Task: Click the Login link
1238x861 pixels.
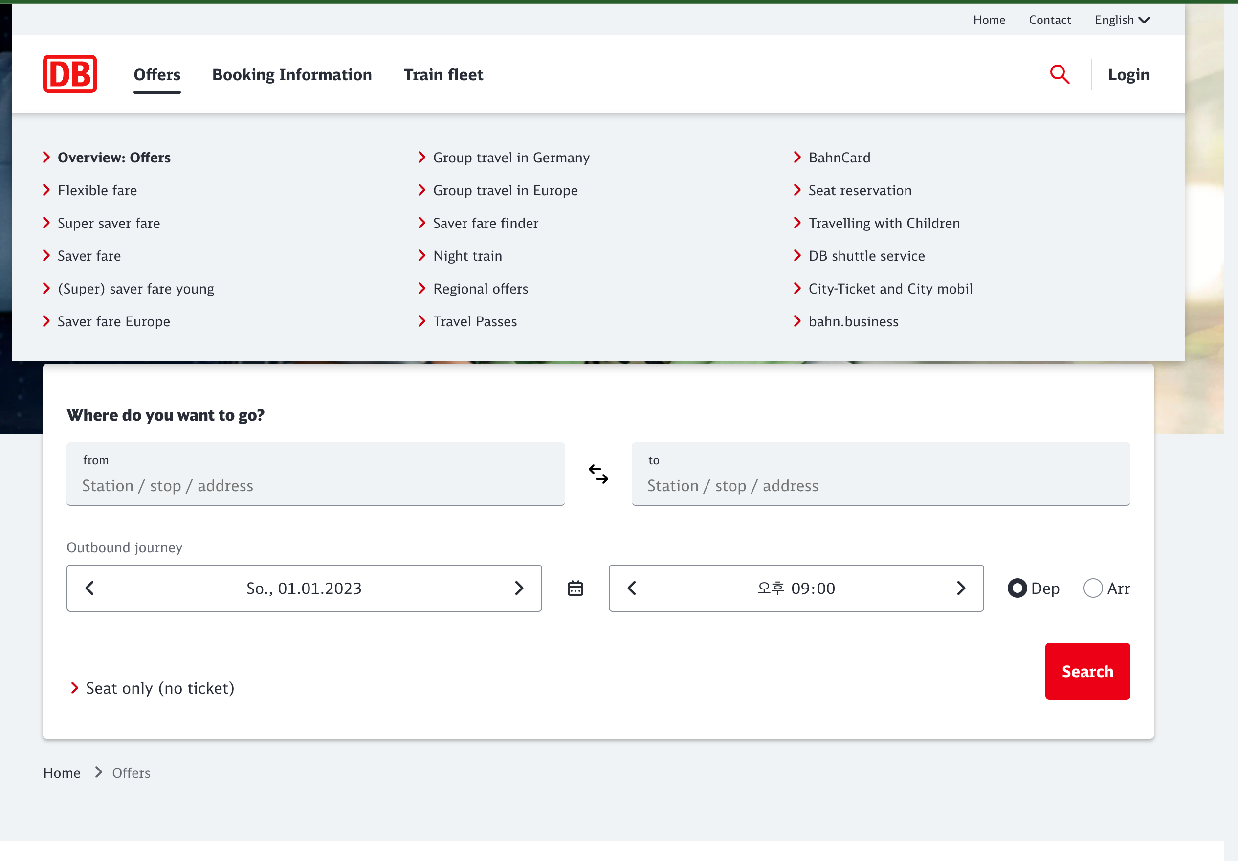Action: [x=1128, y=74]
